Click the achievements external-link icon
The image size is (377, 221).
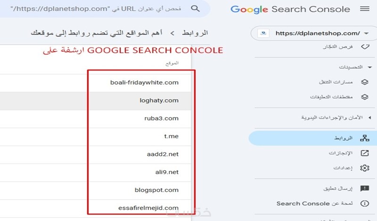364,153
